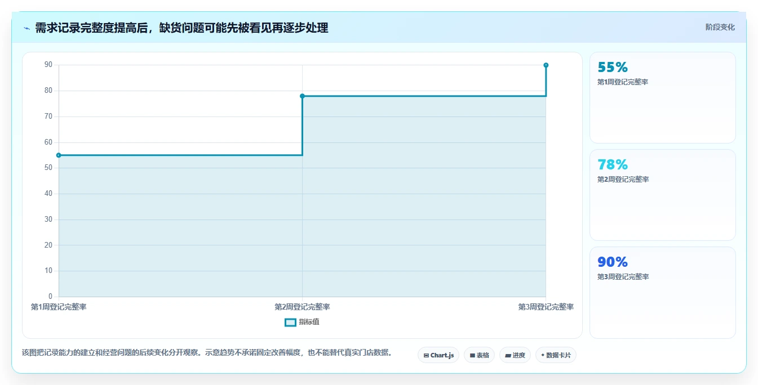Select the 55% data card
The height and width of the screenshot is (385, 758).
point(663,97)
